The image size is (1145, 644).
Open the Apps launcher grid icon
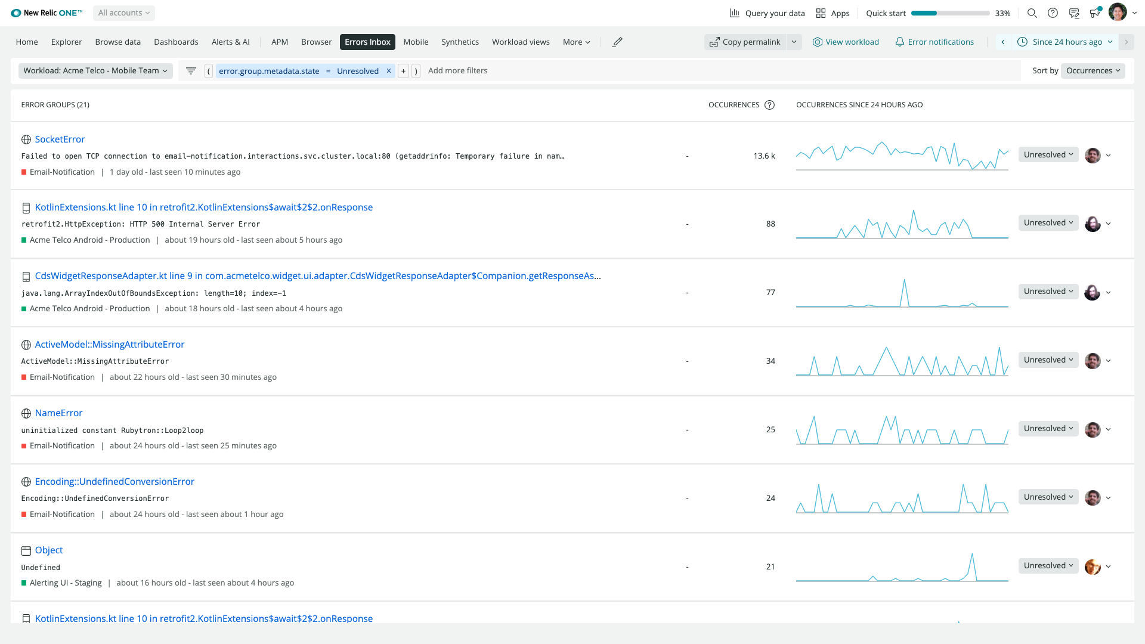tap(821, 13)
